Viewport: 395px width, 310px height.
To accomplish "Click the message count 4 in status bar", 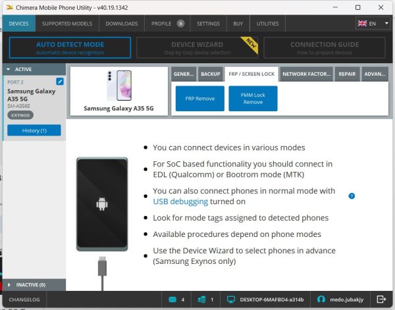I will pos(183,299).
